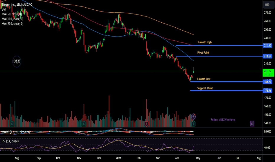Click the Nov time axis label
This screenshot has width=275, height=162.
pyautogui.click(x=79, y=158)
